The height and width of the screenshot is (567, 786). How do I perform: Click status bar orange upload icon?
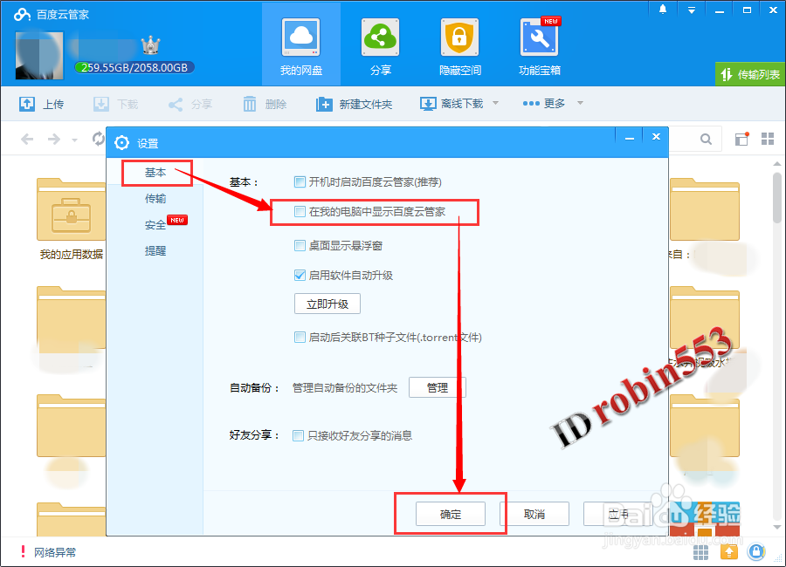coord(729,552)
